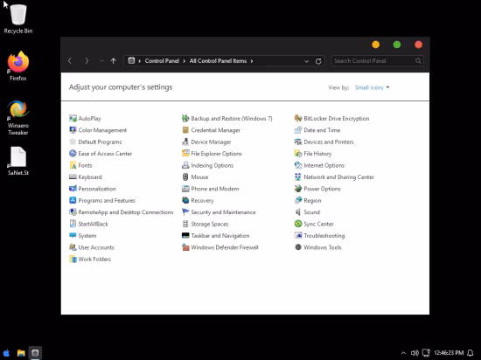Open Devices and Printers link

[329, 142]
